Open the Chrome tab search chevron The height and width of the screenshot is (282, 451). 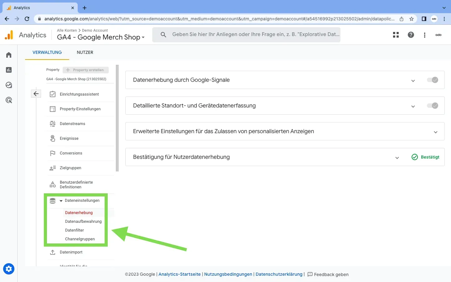pyautogui.click(x=444, y=8)
